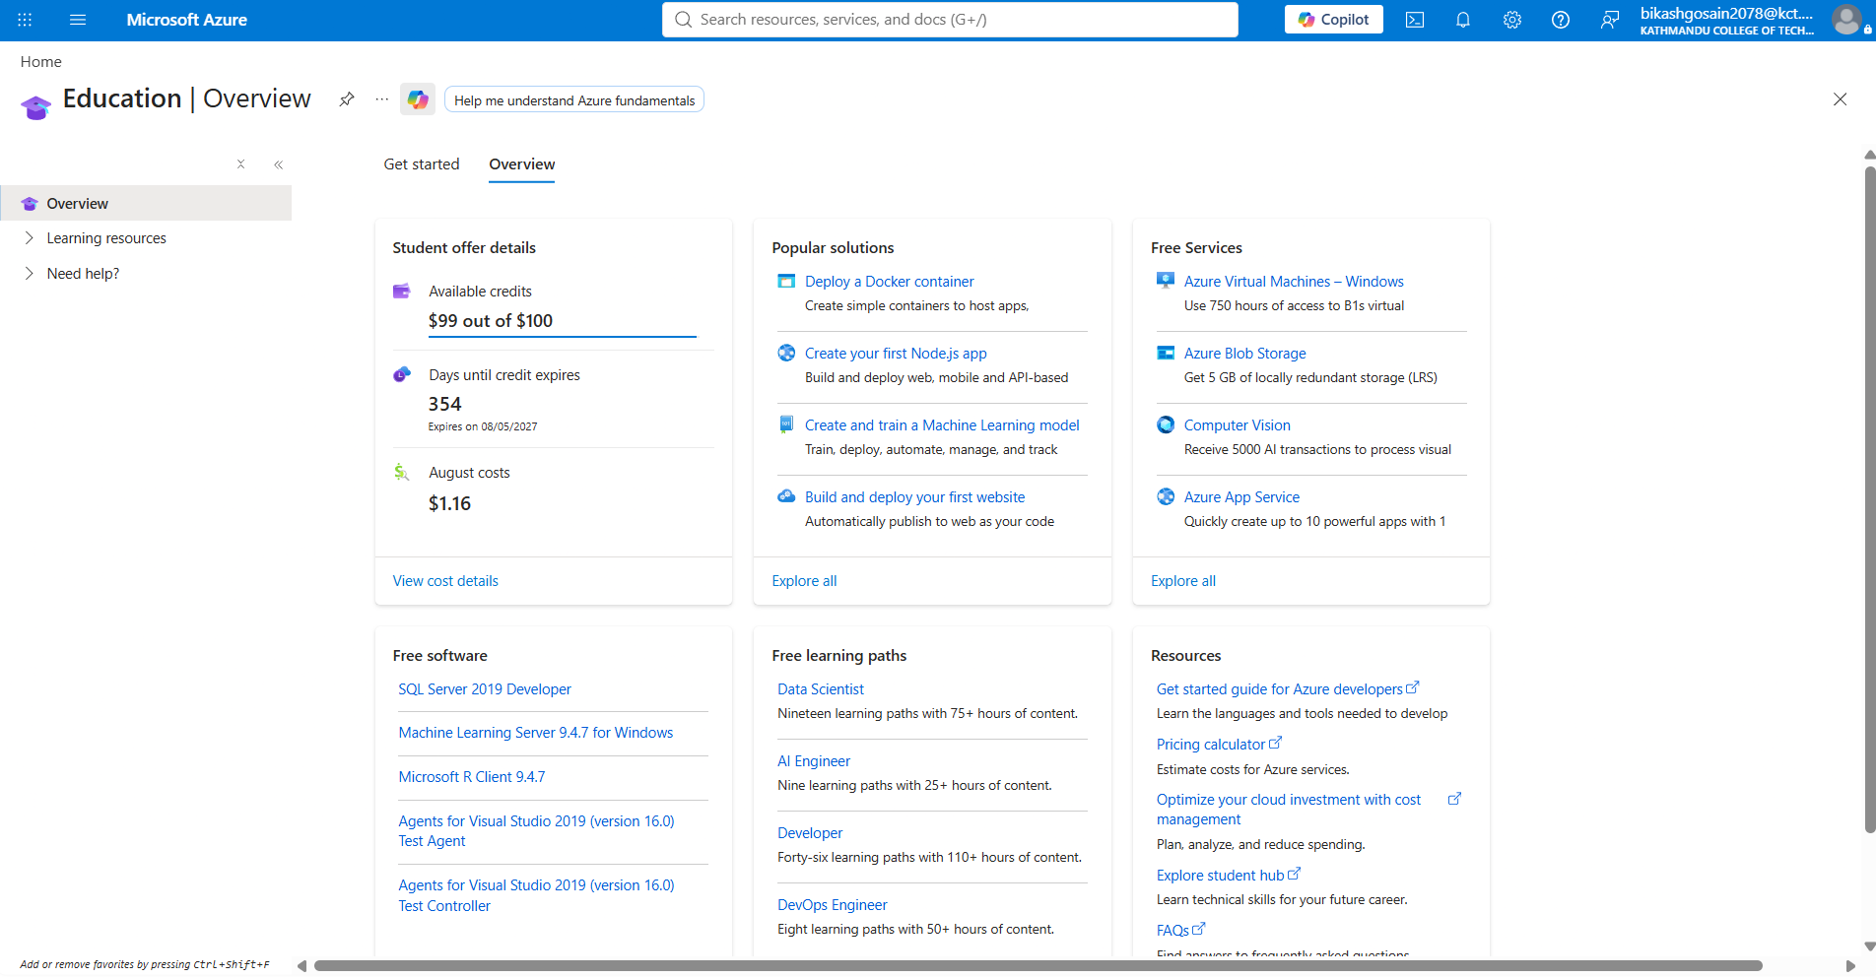Click the Azure App Service icon

(x=1166, y=496)
